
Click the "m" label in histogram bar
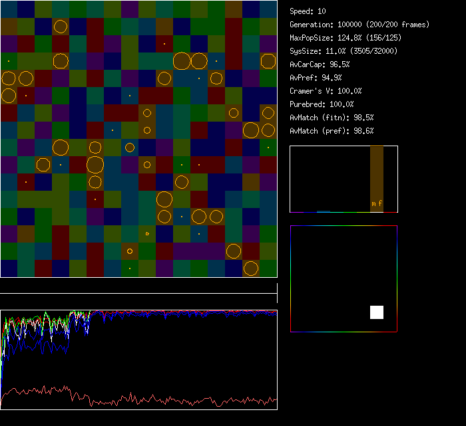coord(373,203)
